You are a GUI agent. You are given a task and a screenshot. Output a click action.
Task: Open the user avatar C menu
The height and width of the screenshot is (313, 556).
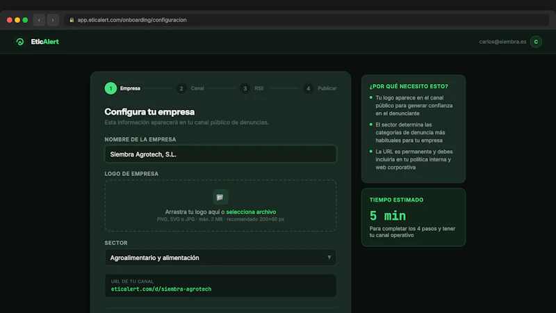[x=536, y=42]
